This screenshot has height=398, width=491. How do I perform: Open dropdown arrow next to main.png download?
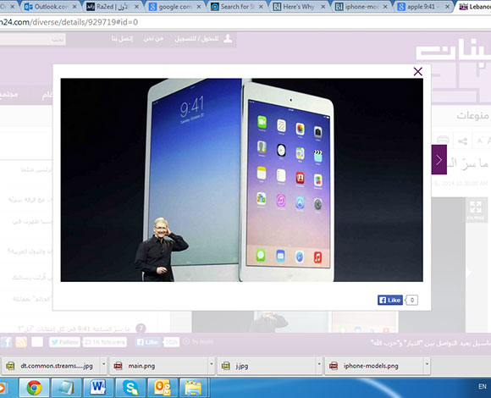coord(212,364)
